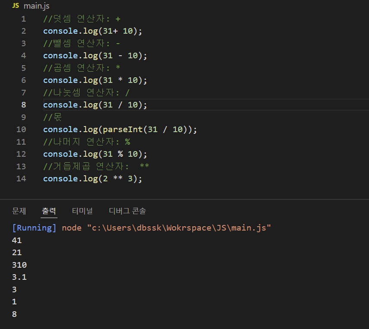Click the code 'console.log(31+ 10);'

(93, 31)
